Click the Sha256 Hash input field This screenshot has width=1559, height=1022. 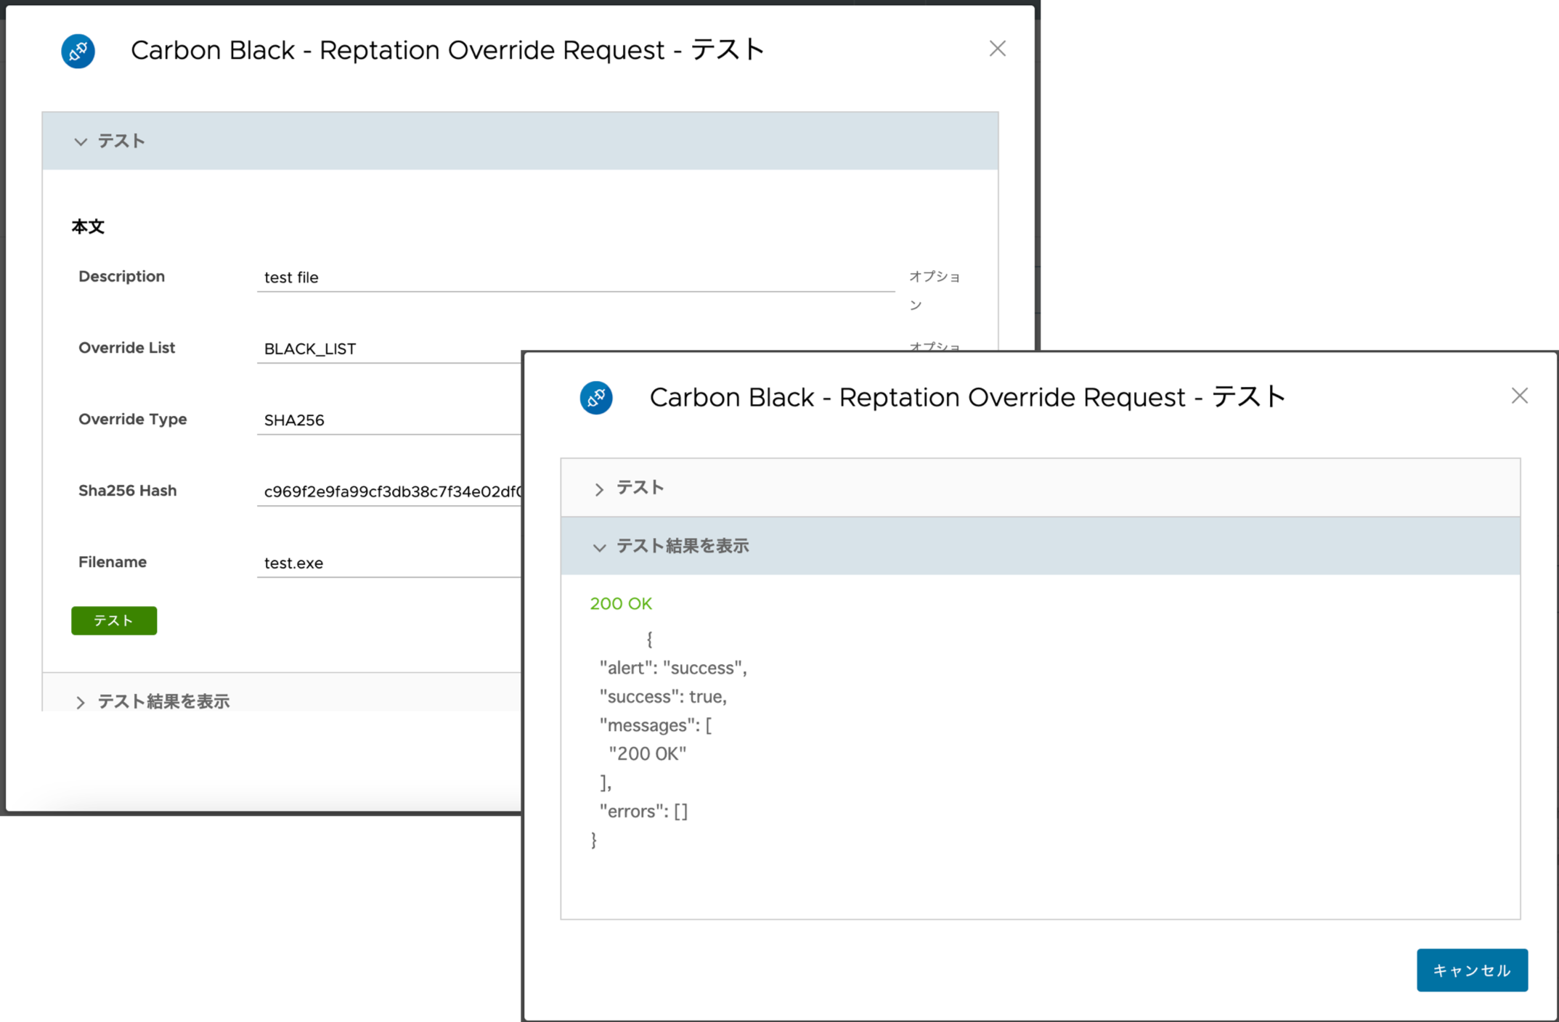[390, 491]
